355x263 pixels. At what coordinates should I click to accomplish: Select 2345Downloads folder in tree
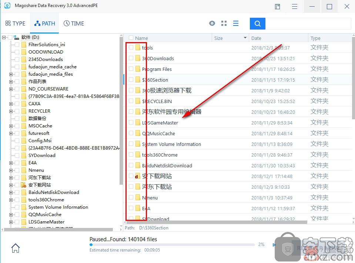(46, 59)
